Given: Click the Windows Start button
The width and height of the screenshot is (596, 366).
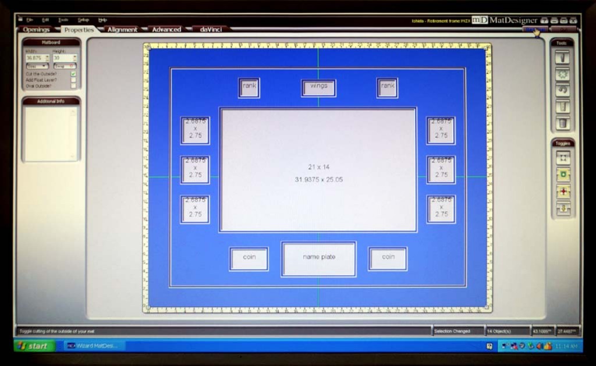Looking at the screenshot, I should (34, 346).
